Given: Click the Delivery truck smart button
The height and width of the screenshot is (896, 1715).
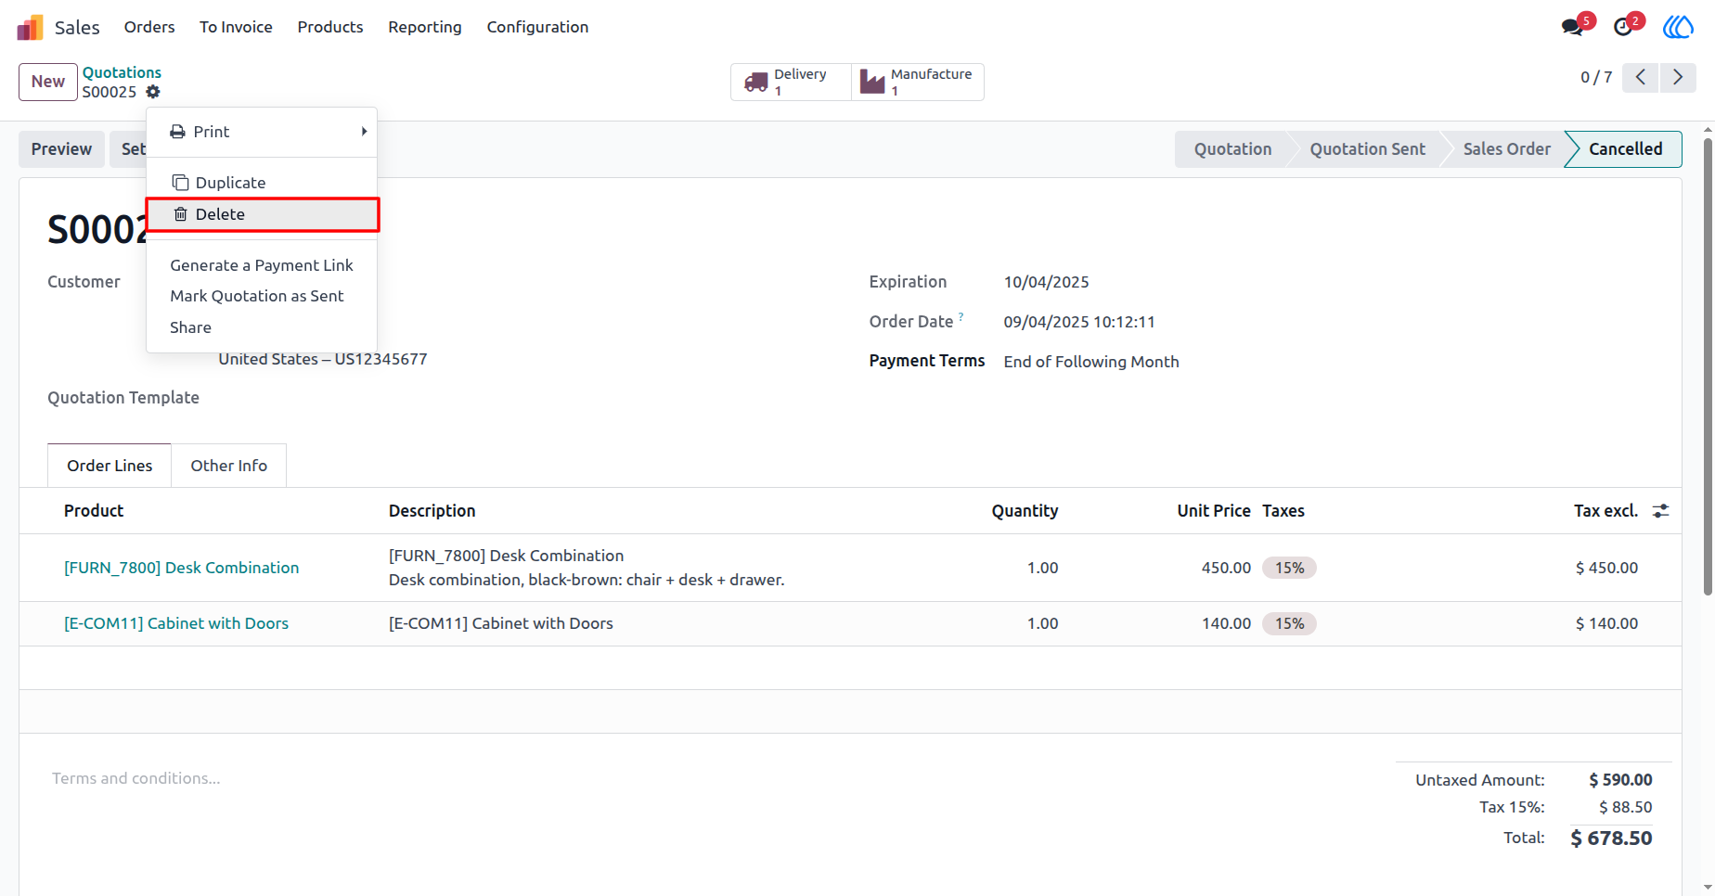Looking at the screenshot, I should 791,82.
